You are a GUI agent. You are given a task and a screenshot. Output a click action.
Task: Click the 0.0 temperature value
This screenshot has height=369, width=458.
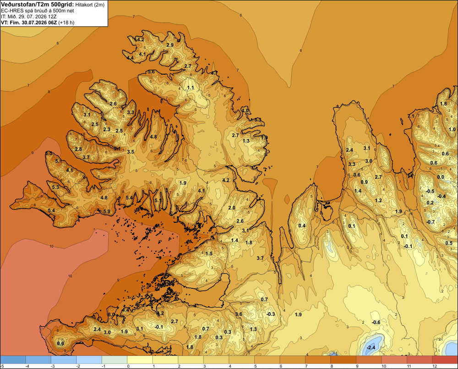[441, 177]
